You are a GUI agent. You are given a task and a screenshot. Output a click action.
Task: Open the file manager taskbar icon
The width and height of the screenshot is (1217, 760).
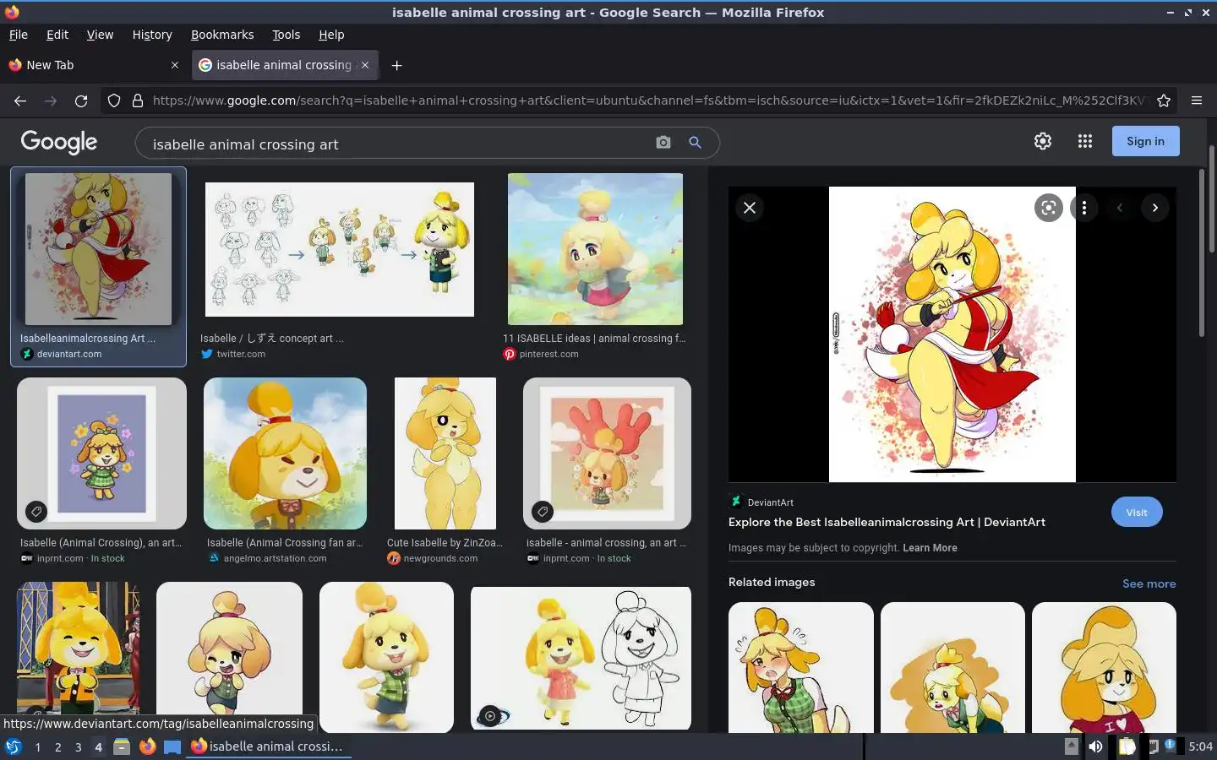(122, 746)
